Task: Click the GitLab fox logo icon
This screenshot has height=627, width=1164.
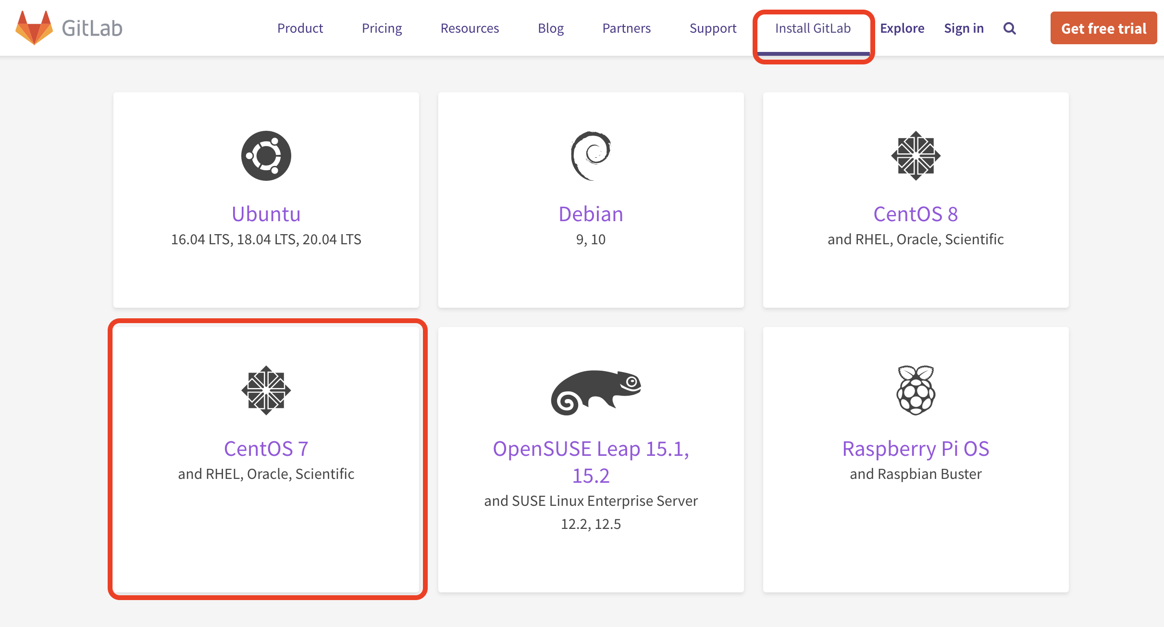Action: [34, 28]
